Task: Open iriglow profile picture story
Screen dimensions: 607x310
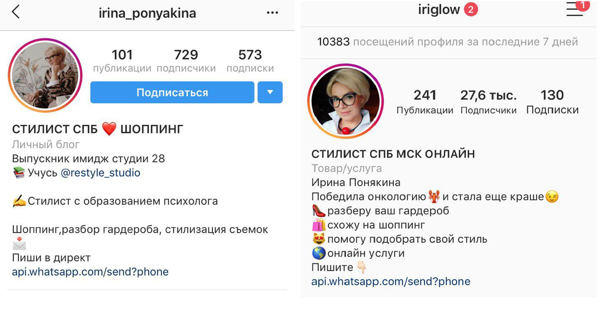Action: pyautogui.click(x=345, y=101)
